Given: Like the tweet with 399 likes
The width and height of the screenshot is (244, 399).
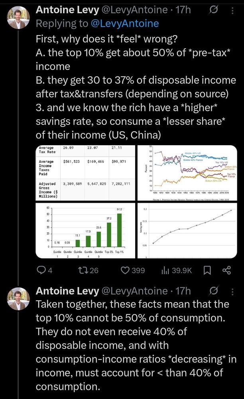Looking at the screenshot, I should click(x=132, y=270).
